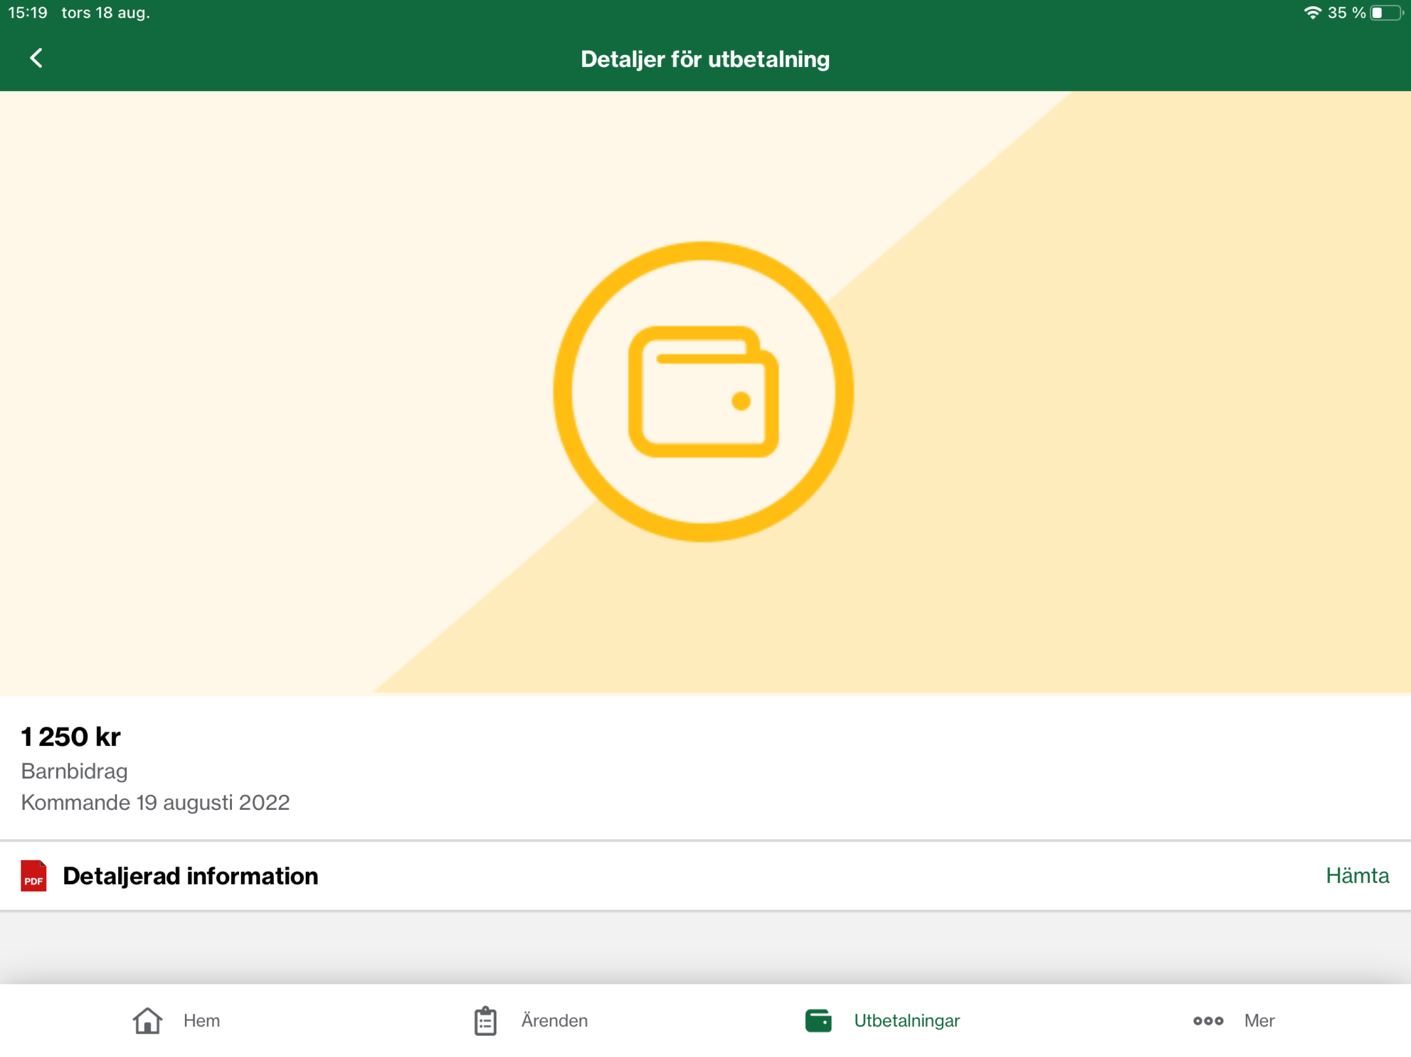1411x1057 pixels.
Task: Tap the Wi-Fi status icon
Action: [1312, 13]
